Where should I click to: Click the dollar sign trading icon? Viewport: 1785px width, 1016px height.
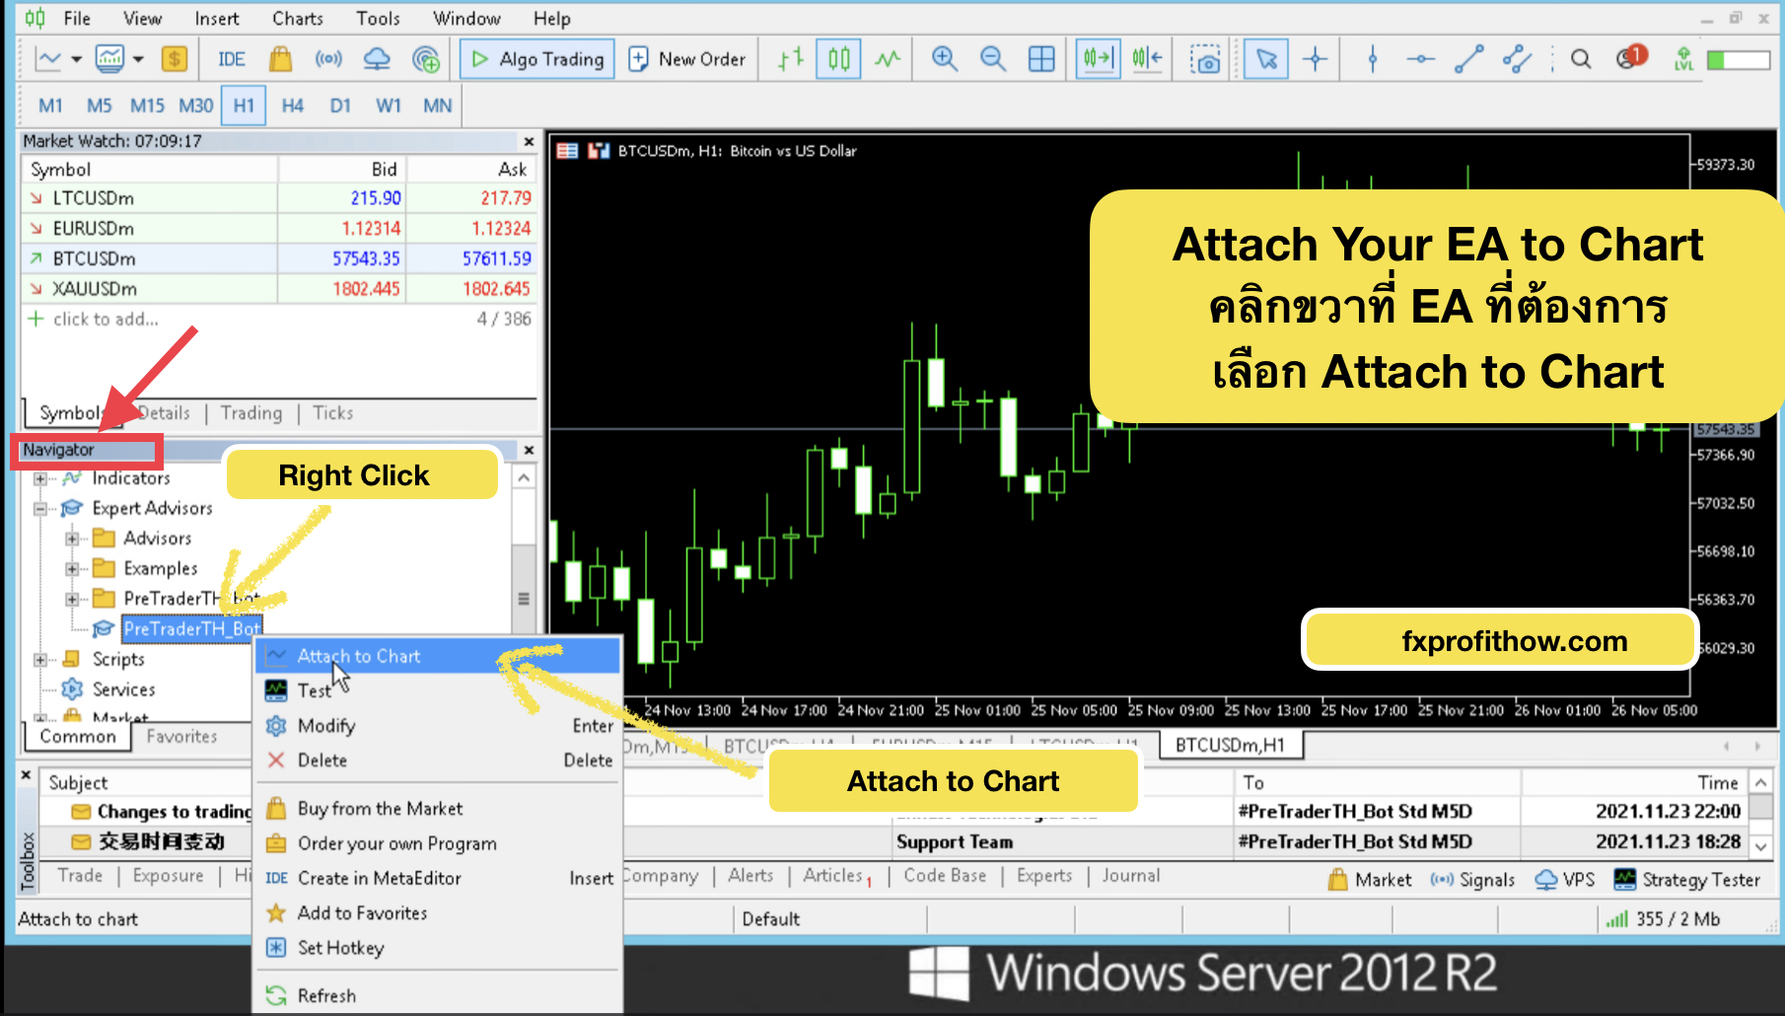[175, 59]
